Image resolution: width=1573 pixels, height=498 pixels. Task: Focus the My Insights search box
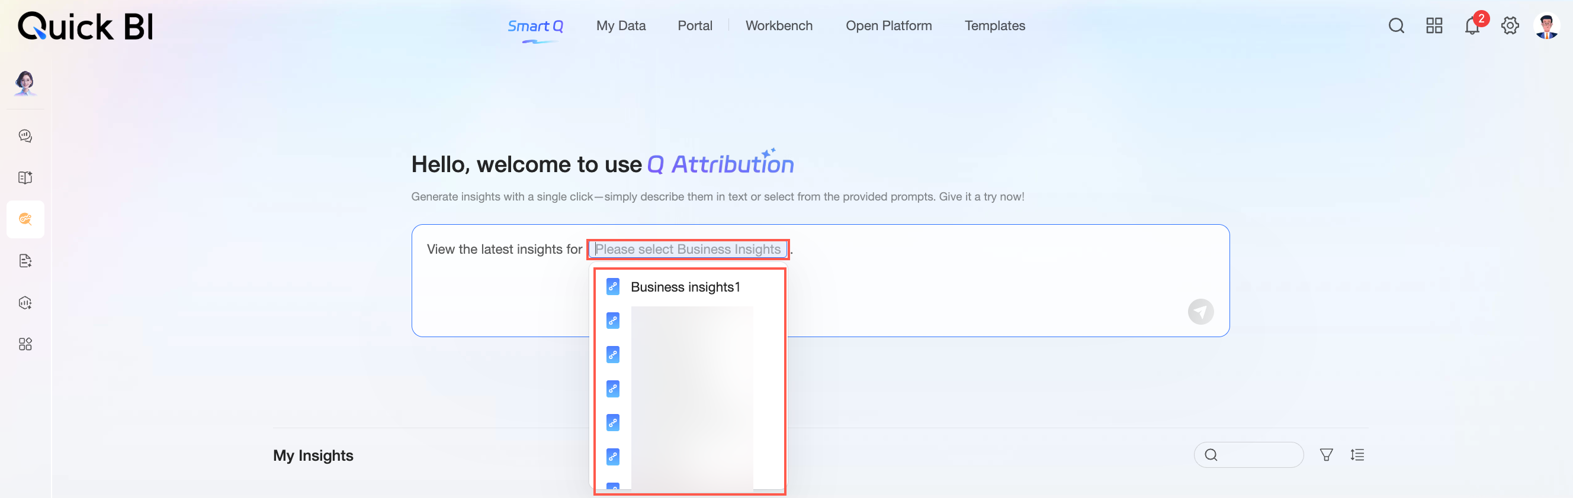[x=1248, y=455]
